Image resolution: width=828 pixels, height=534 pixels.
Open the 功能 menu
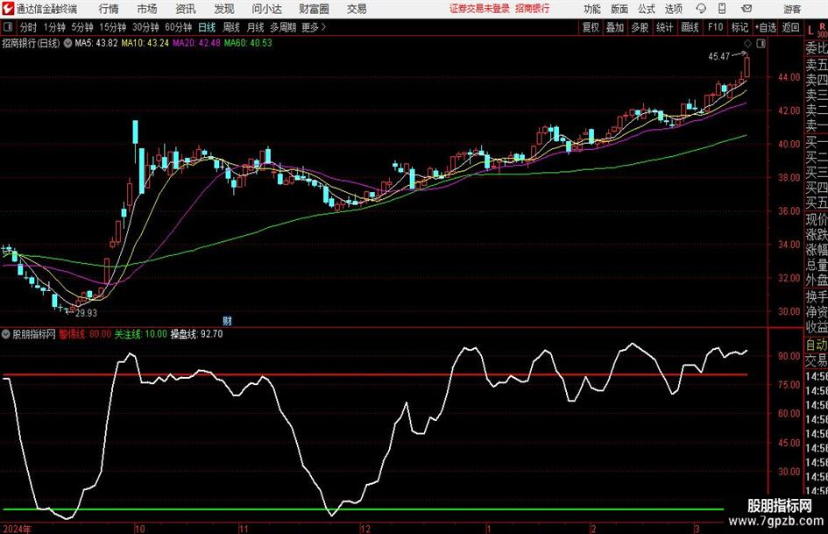click(x=592, y=9)
